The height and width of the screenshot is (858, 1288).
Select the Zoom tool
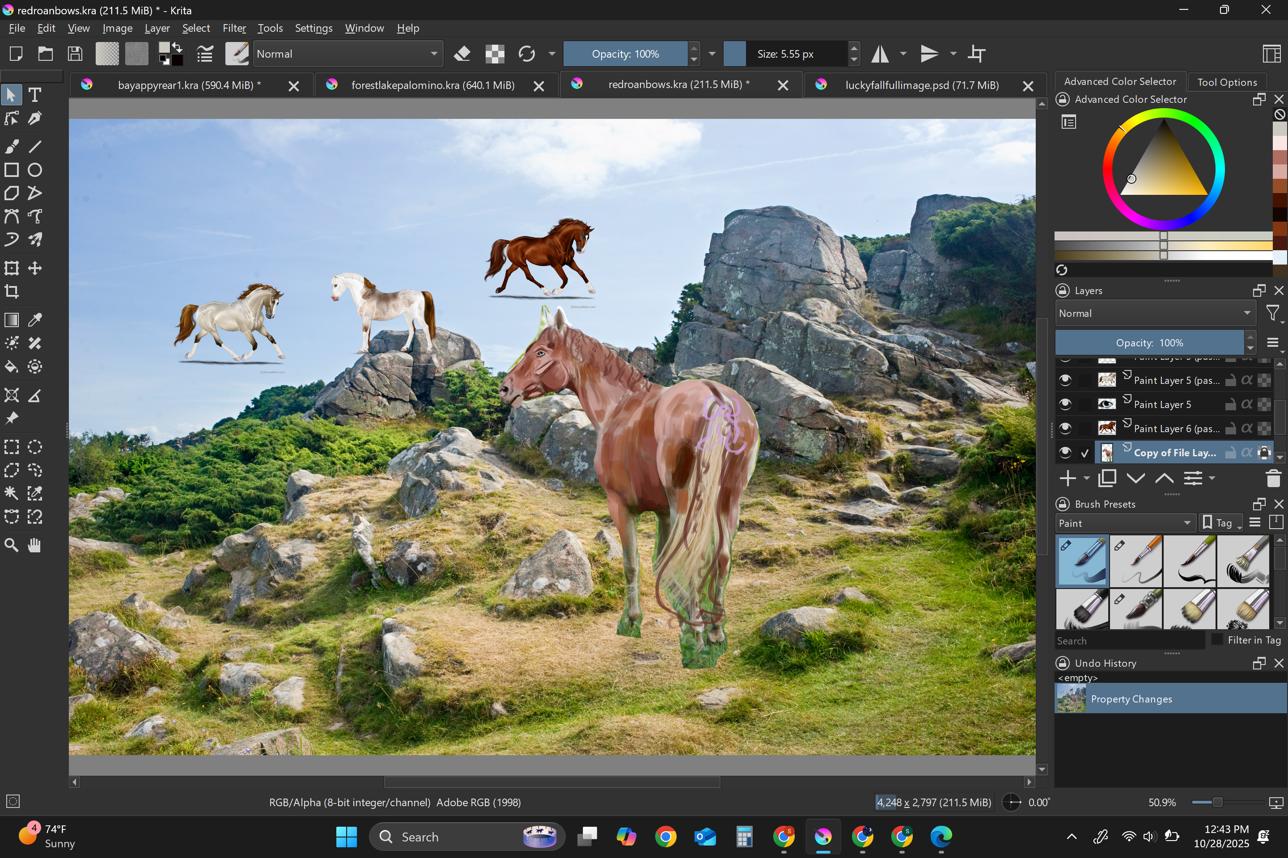pos(12,545)
